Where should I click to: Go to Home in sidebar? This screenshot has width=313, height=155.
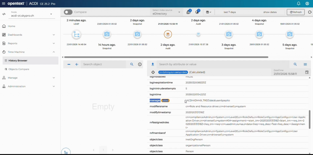tap(11, 26)
